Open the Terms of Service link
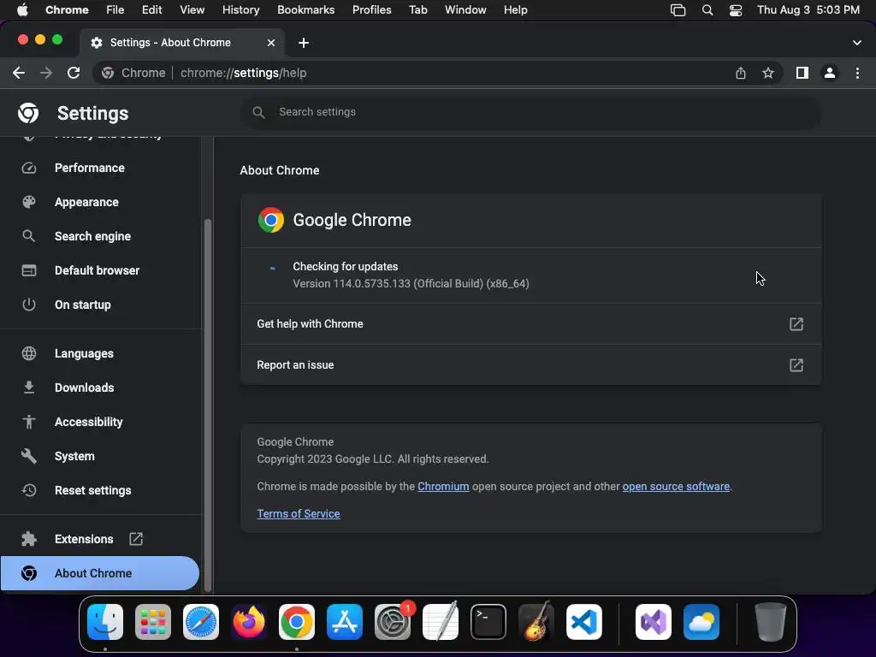876x657 pixels. coord(299,514)
